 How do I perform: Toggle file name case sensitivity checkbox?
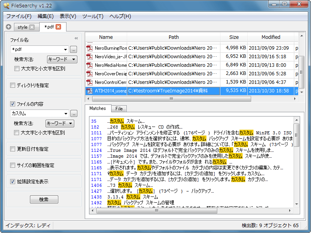point(17,69)
